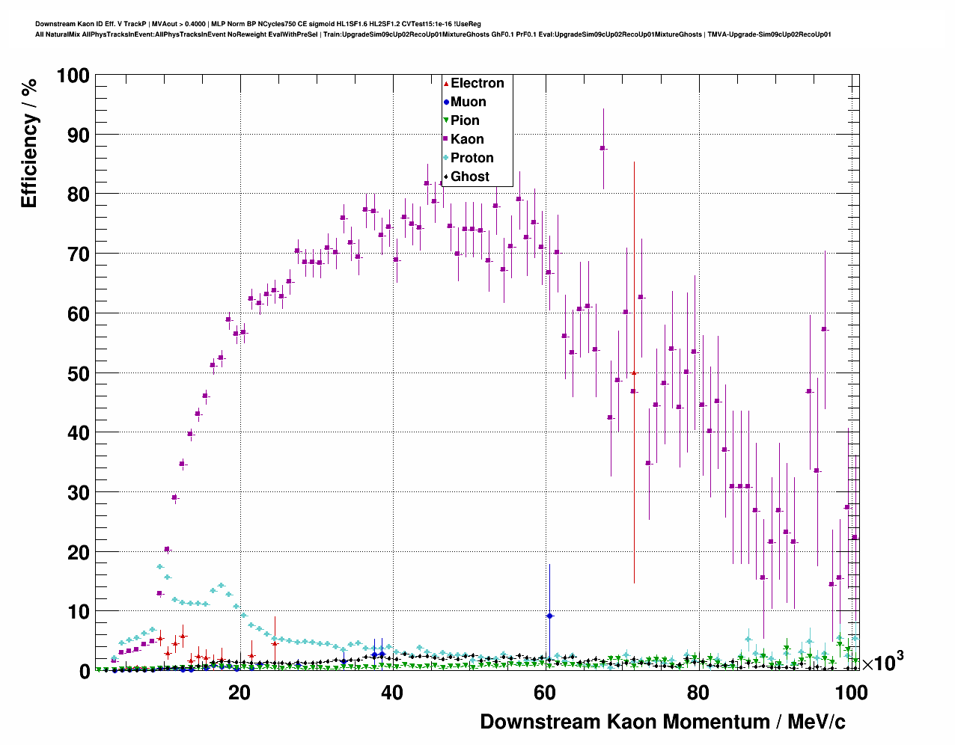Click the purple square Kaon legend marker
Image resolution: width=955 pixels, height=745 pixels.
(446, 139)
